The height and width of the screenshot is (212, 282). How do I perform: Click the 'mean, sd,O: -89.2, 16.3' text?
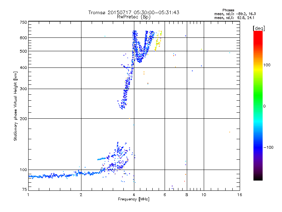click(235, 14)
